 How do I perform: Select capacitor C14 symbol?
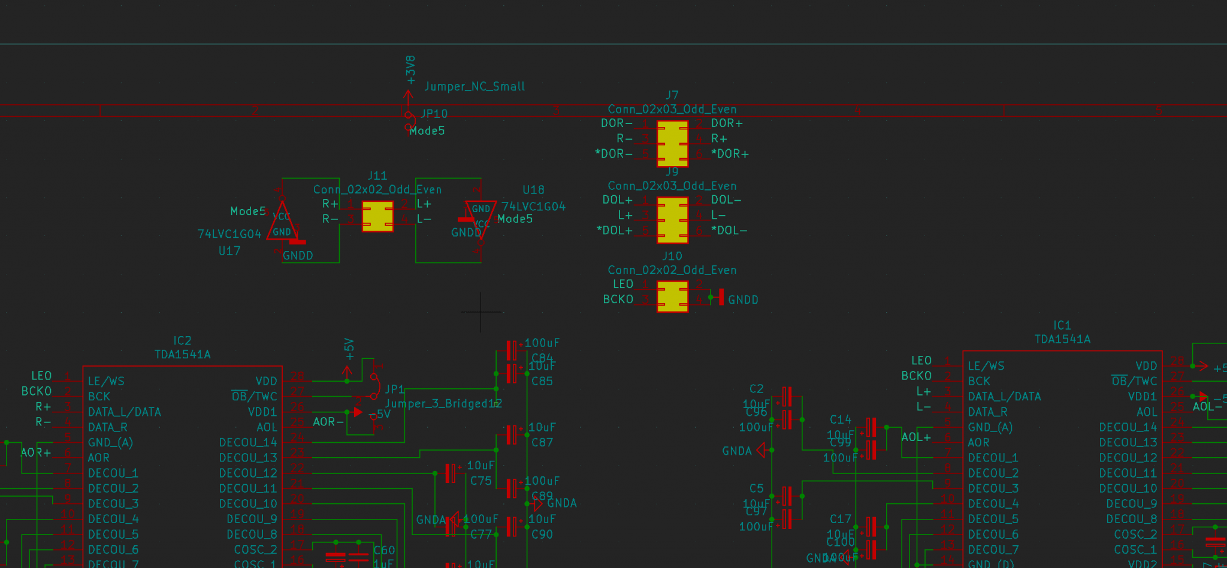871,427
